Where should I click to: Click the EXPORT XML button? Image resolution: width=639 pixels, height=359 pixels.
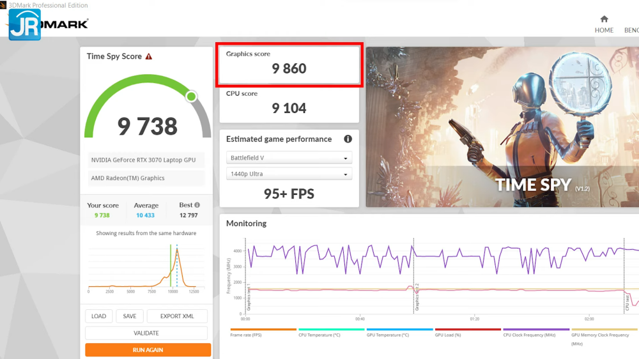click(x=177, y=316)
